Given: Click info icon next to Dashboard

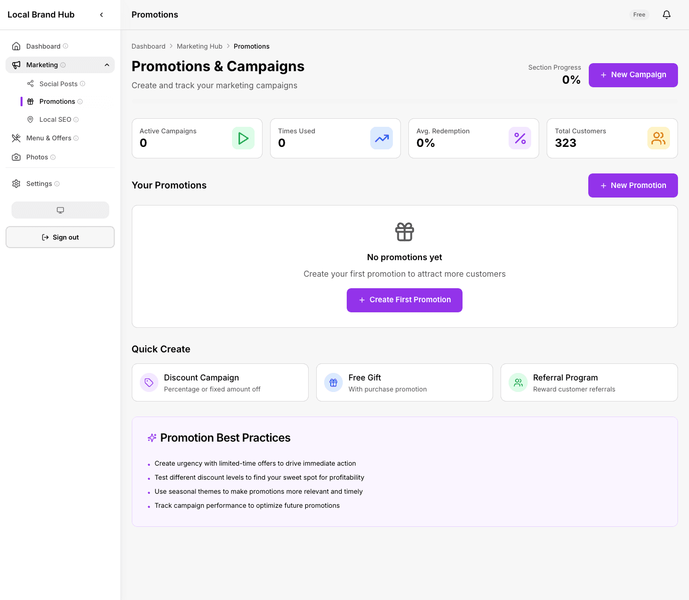Looking at the screenshot, I should click(66, 46).
